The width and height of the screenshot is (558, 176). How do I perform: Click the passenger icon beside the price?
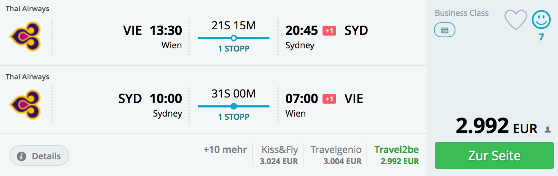548,130
